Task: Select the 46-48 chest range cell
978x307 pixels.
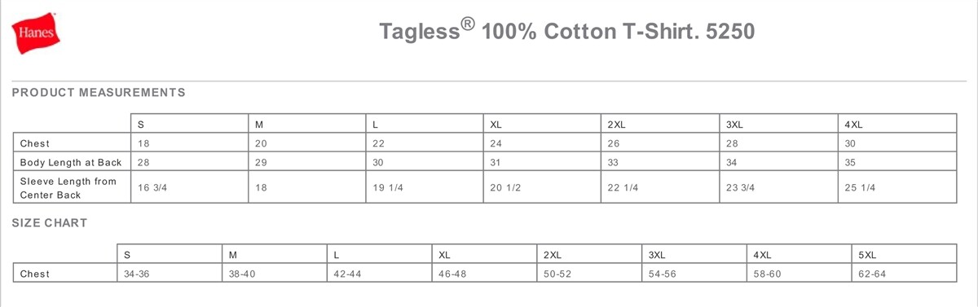Action: (x=484, y=274)
